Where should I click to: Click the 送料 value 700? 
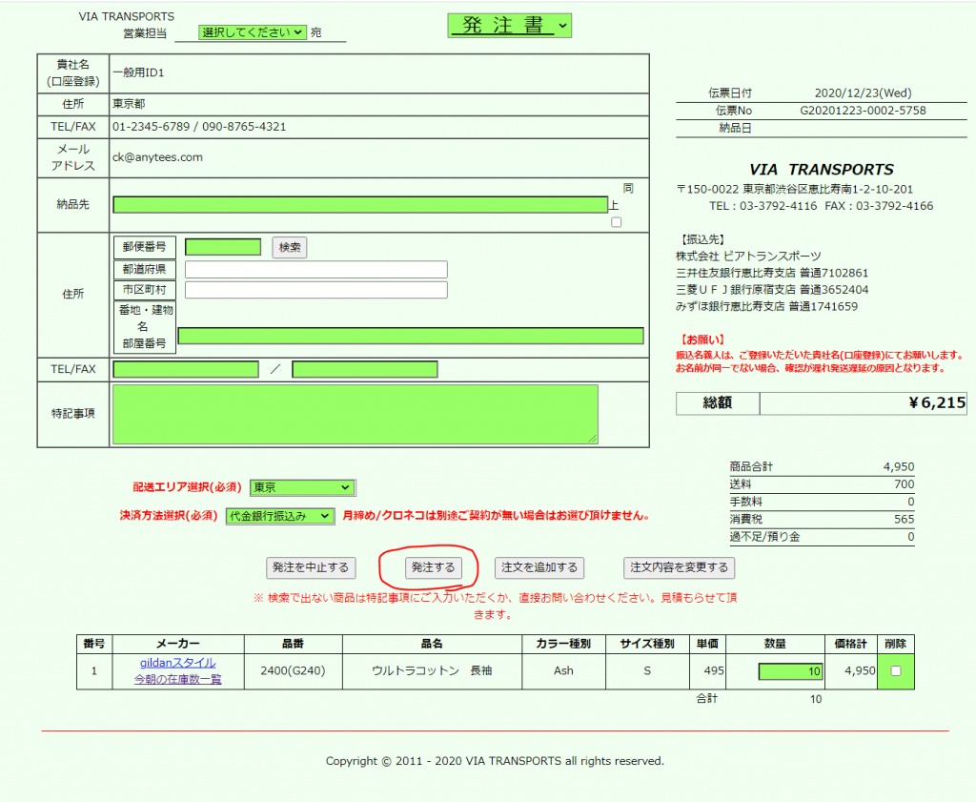pyautogui.click(x=904, y=483)
